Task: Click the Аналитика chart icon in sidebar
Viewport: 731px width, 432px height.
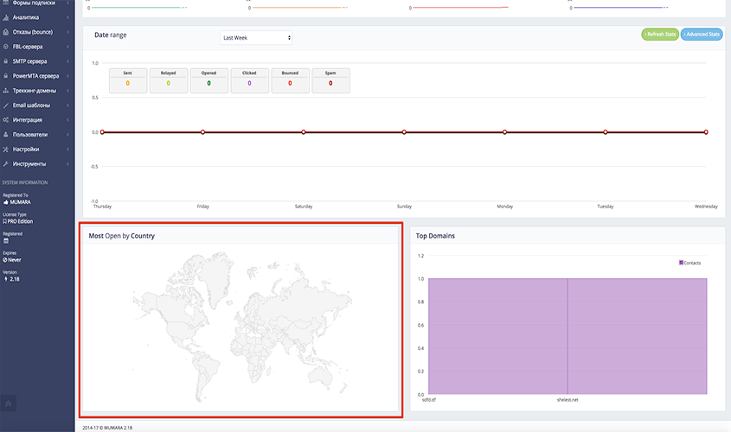Action: [x=6, y=17]
